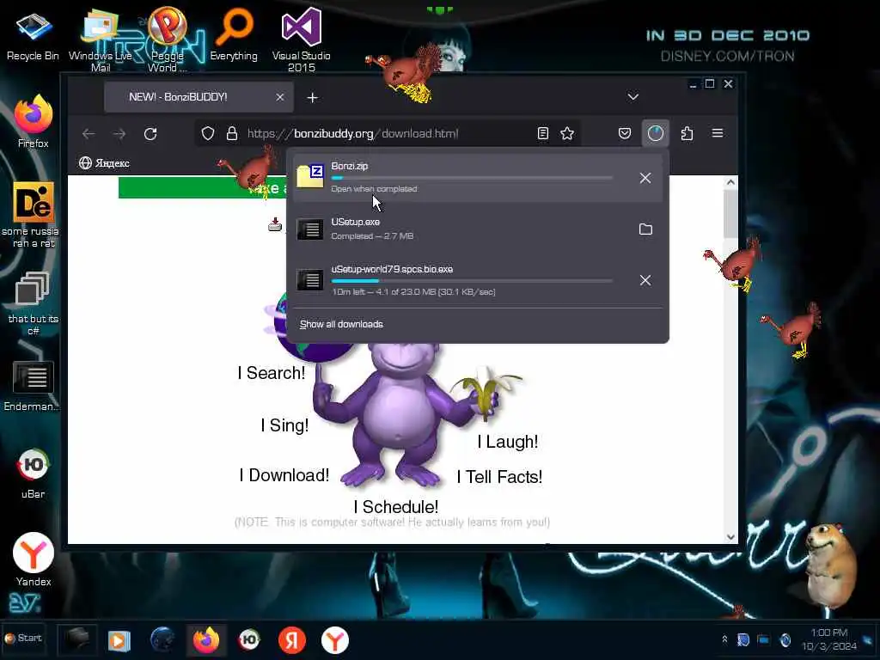Open uBar taskbar icon
The width and height of the screenshot is (880, 660).
[249, 639]
